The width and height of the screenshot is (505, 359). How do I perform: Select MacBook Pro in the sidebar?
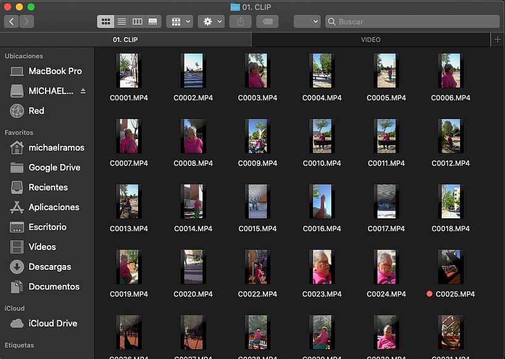(47, 71)
